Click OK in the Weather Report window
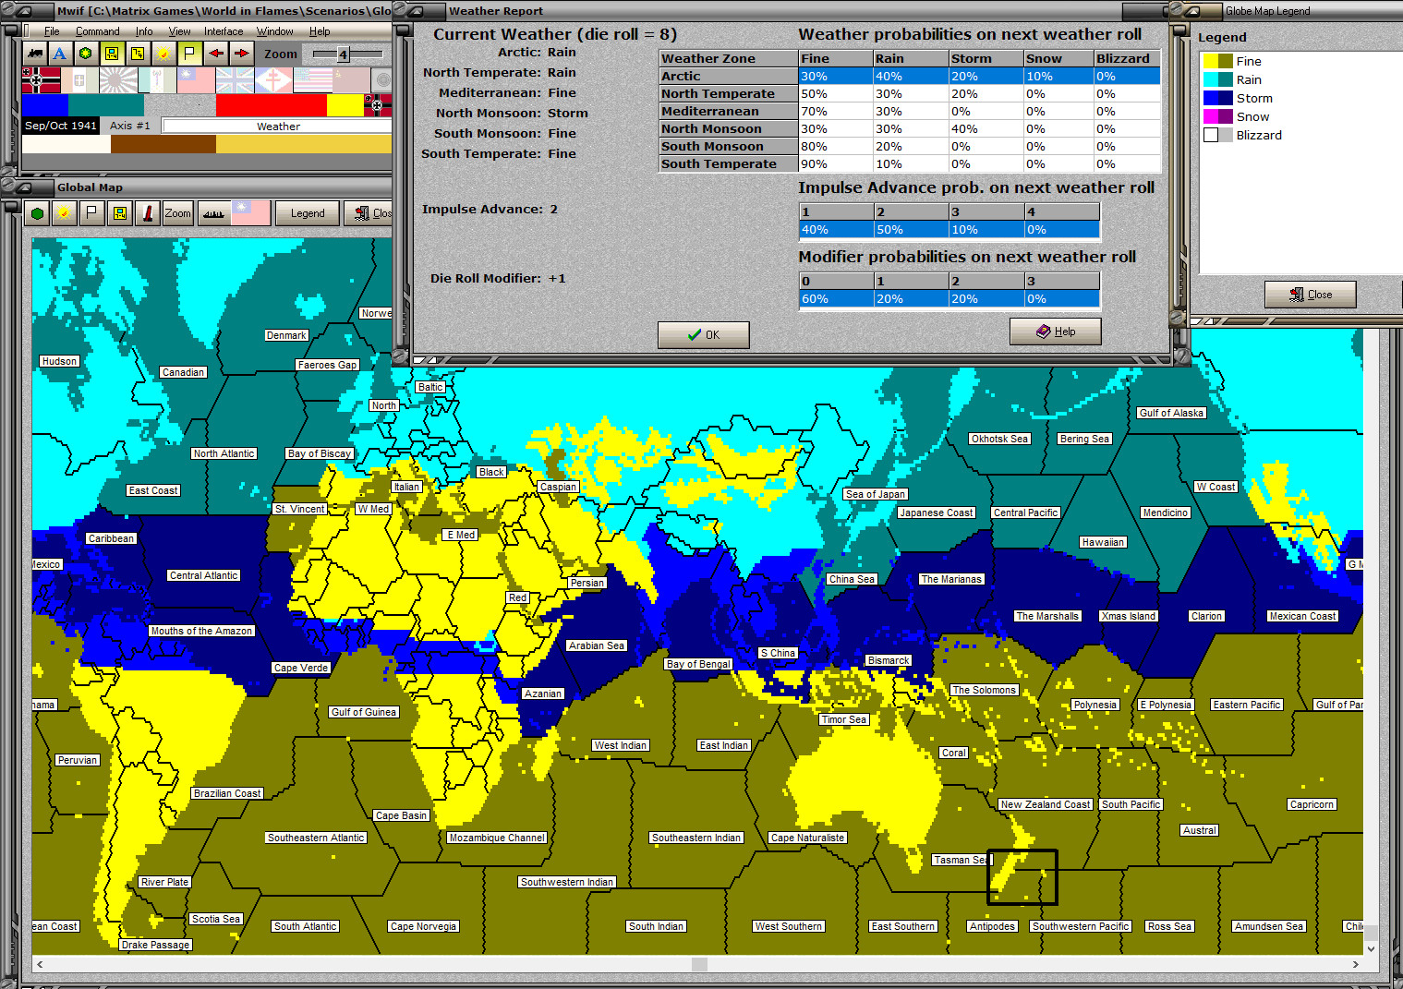The height and width of the screenshot is (989, 1403). pyautogui.click(x=704, y=334)
